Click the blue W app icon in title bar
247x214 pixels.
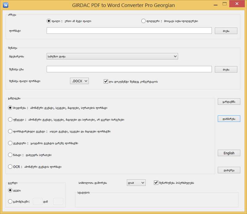6,5
